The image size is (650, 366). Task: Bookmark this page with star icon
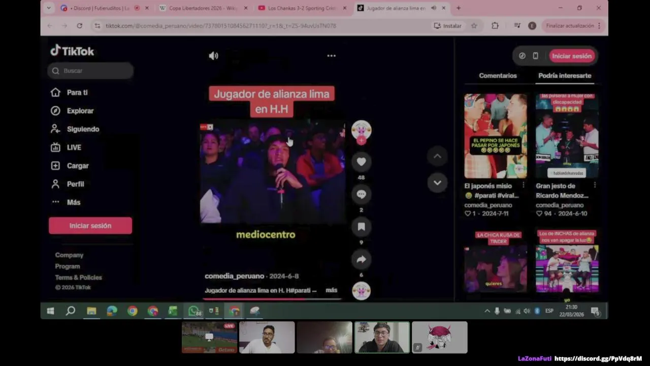[474, 26]
